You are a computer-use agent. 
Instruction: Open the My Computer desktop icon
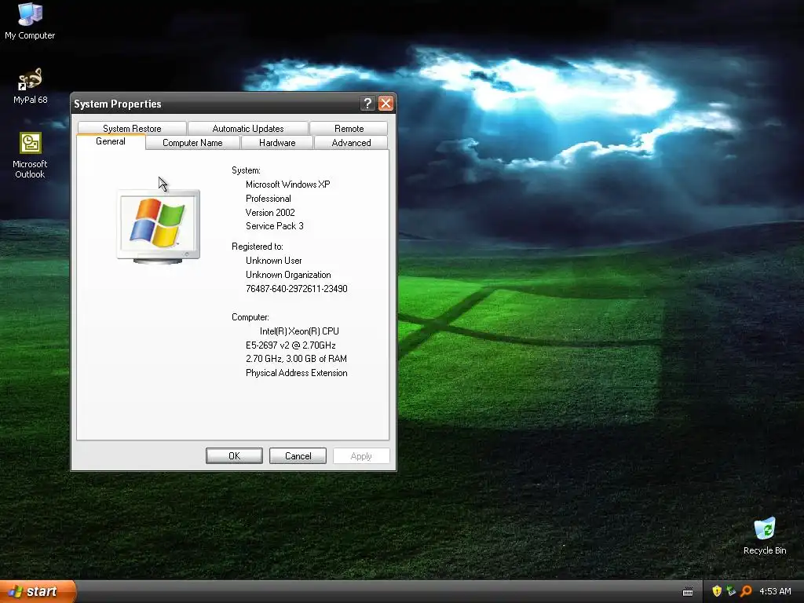pos(30,21)
